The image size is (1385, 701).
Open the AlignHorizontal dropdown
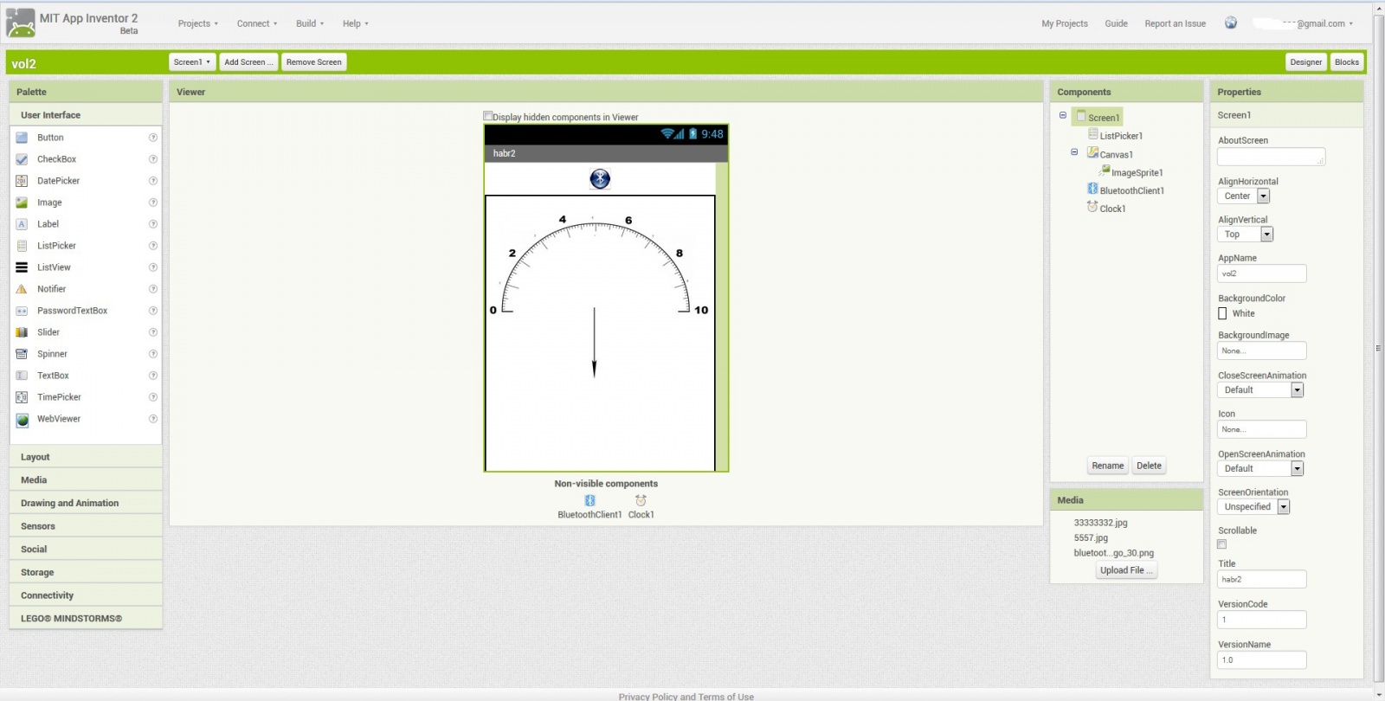coord(1244,196)
